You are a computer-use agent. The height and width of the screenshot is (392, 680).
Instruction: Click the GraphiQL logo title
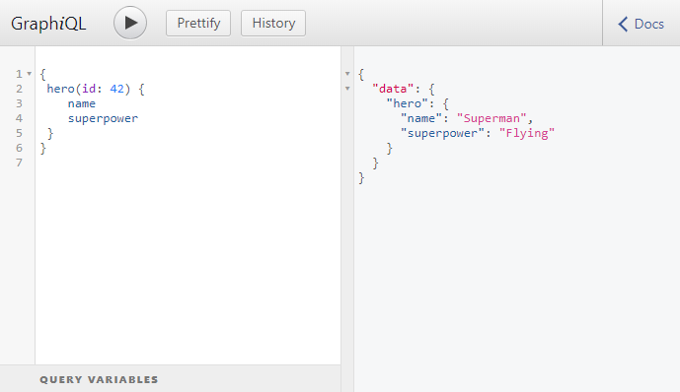click(48, 24)
